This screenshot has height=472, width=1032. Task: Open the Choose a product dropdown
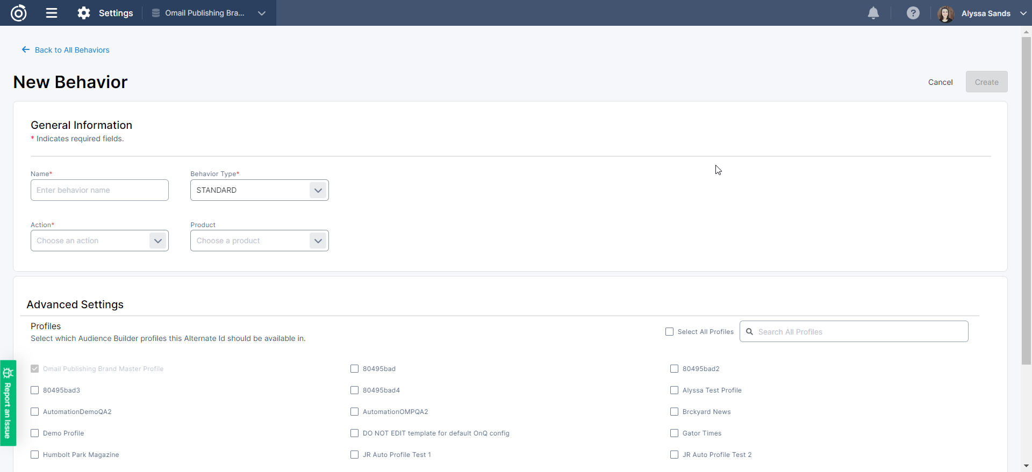click(x=318, y=241)
